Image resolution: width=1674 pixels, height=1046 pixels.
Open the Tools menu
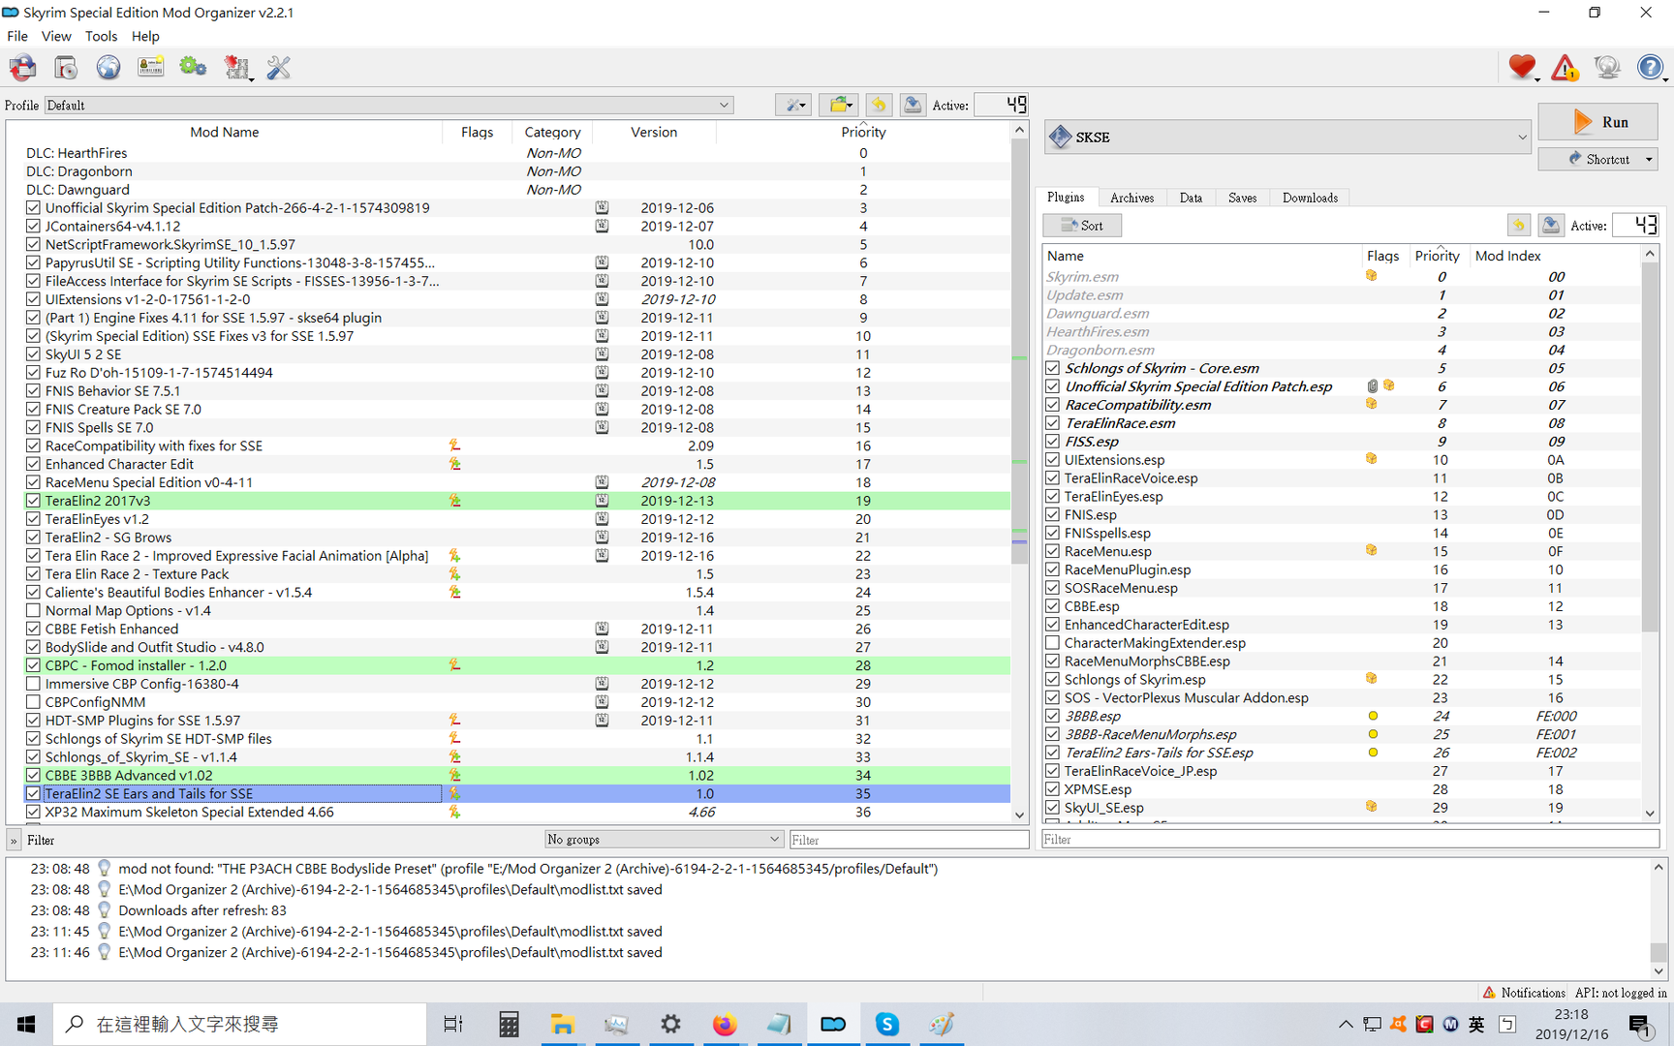coord(101,36)
